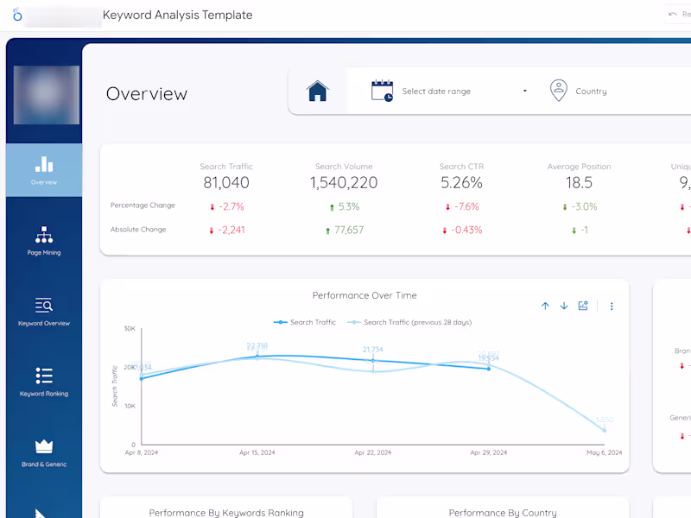Click the 21,734 data point on chart
Image resolution: width=691 pixels, height=518 pixels.
(373, 360)
